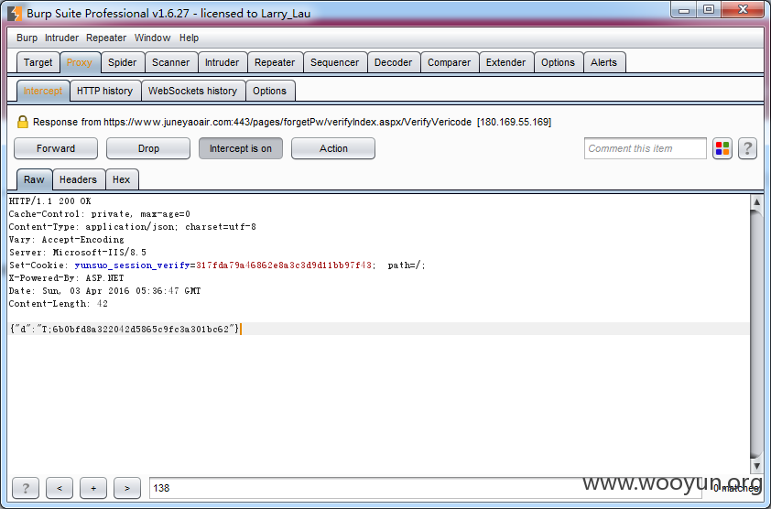
Task: Go to next search match button
Action: (127, 488)
